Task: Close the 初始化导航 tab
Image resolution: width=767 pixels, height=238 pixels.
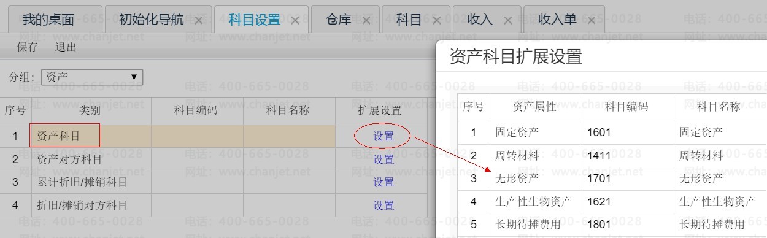Action: click(x=198, y=20)
